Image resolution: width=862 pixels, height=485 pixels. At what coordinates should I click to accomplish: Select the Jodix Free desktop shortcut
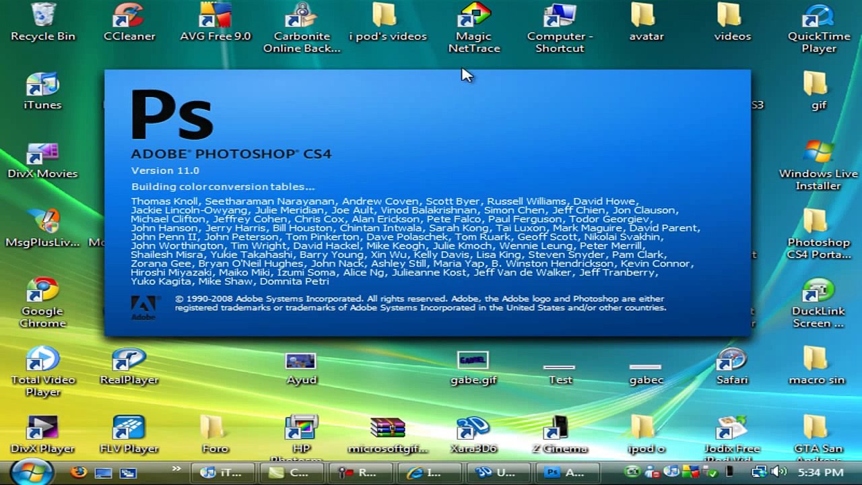click(733, 437)
